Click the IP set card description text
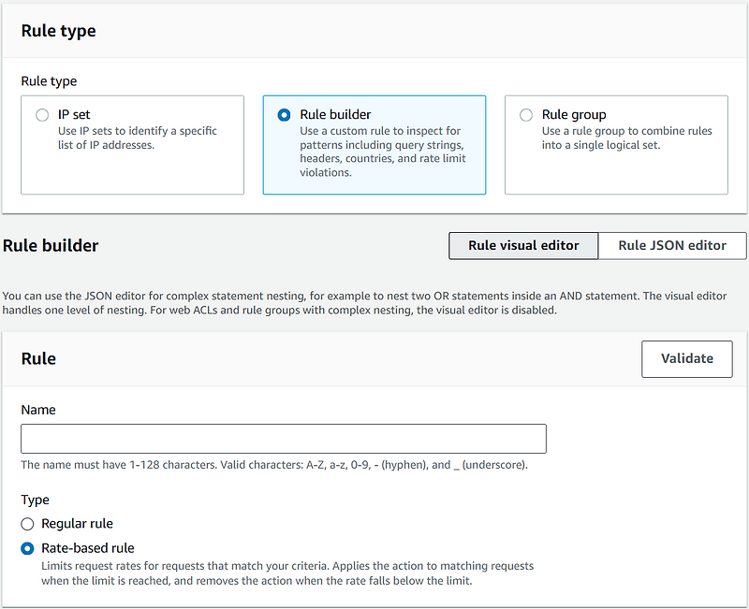 137,138
